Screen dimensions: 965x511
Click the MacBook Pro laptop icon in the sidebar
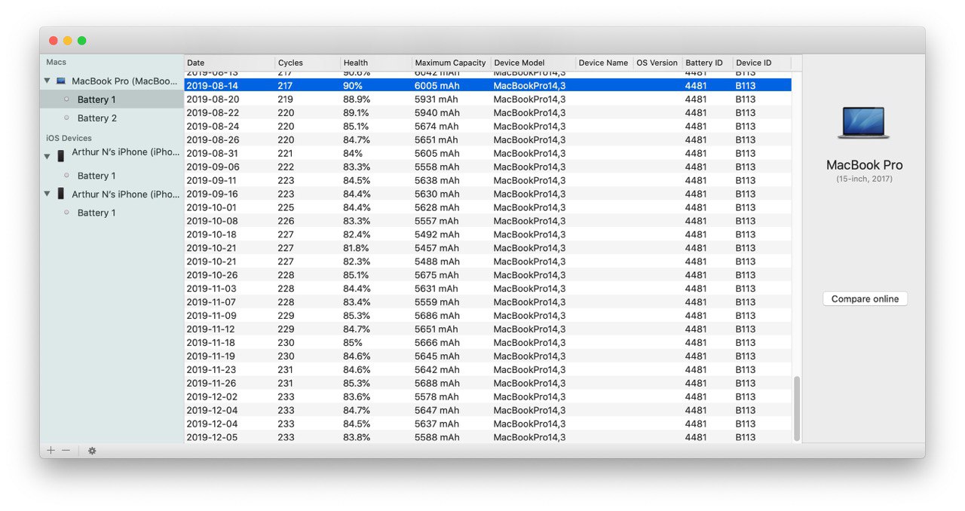coord(61,81)
